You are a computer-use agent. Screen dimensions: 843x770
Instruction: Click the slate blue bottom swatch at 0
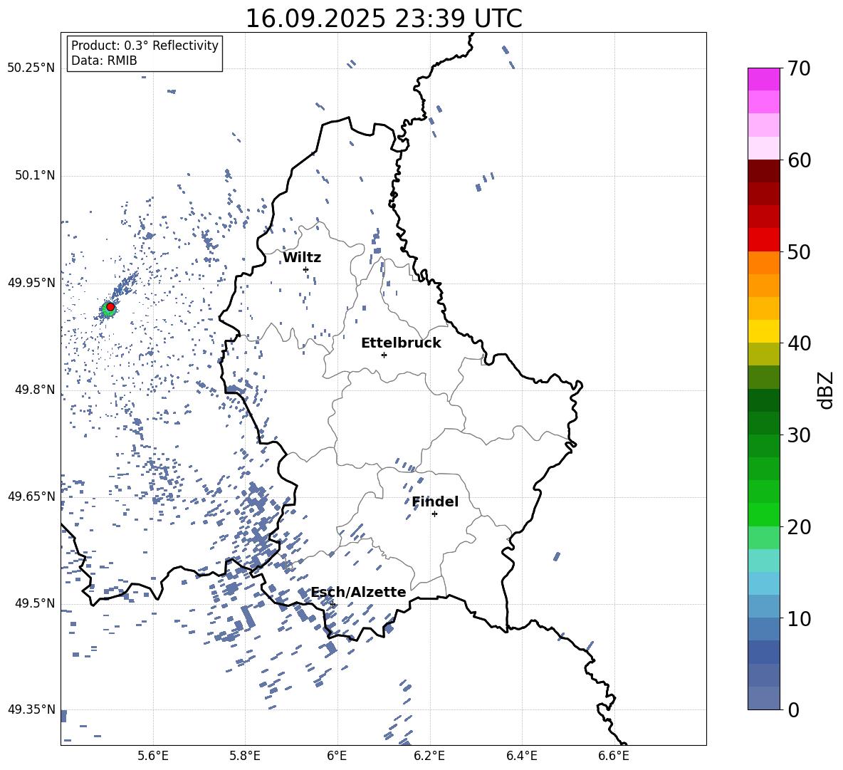[x=764, y=698]
